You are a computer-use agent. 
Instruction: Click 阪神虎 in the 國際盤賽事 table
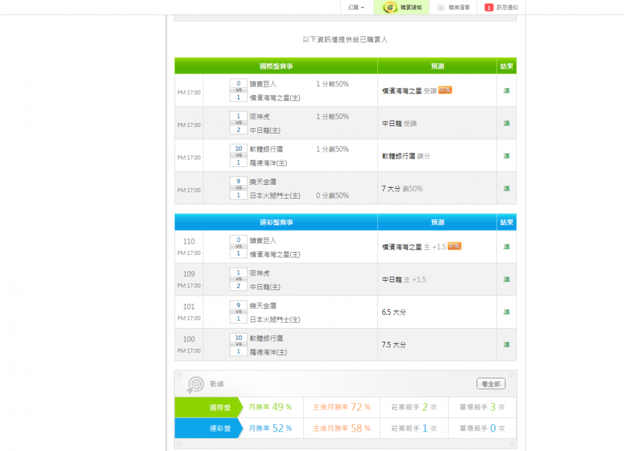259,117
